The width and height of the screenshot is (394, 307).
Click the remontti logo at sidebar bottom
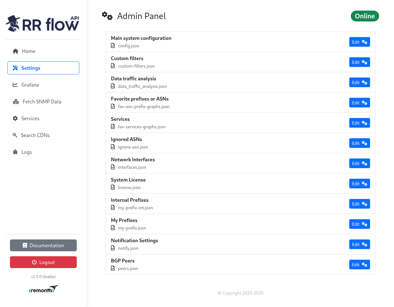(43, 289)
